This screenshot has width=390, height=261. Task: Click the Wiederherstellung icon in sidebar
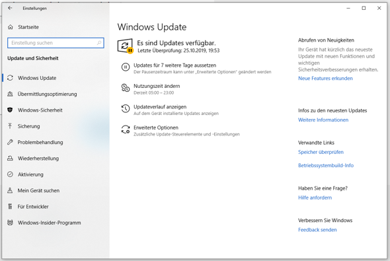(x=10, y=158)
